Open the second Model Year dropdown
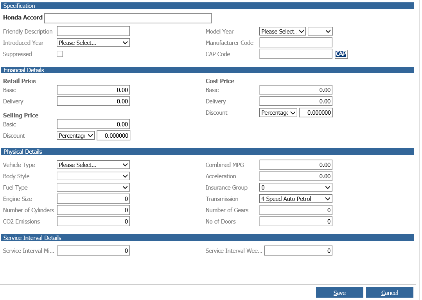422x300 pixels. click(320, 31)
